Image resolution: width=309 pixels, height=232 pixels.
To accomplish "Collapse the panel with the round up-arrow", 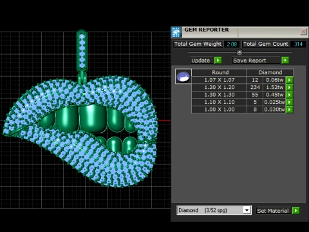I will click(239, 52).
